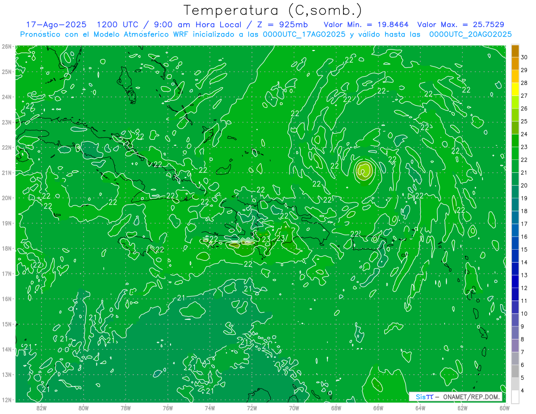Click the "13N" latitude axis label
The width and height of the screenshot is (536, 414).
[x=7, y=375]
